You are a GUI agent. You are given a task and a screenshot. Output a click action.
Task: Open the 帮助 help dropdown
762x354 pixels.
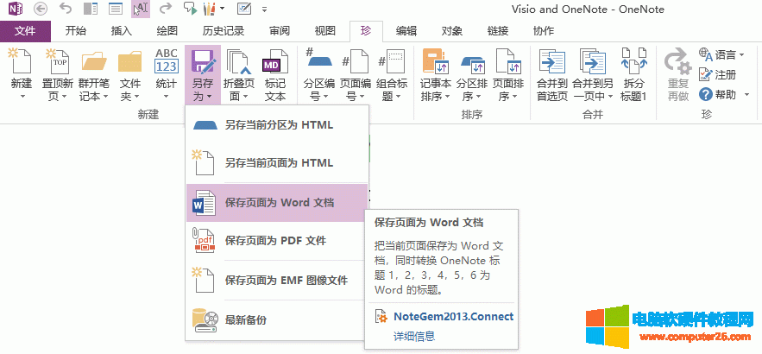724,94
